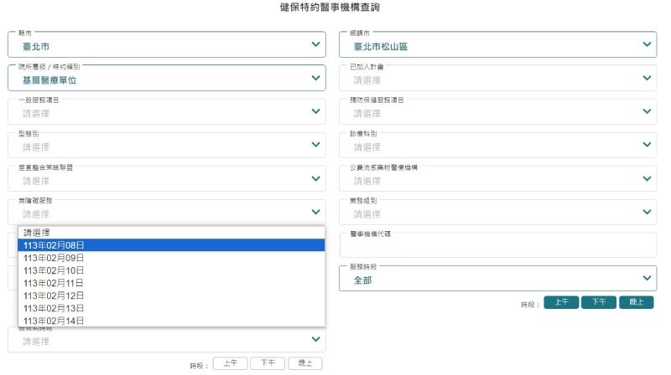Expand the 縣市 臺北市 dropdown chevron
671x375 pixels.
coord(316,44)
